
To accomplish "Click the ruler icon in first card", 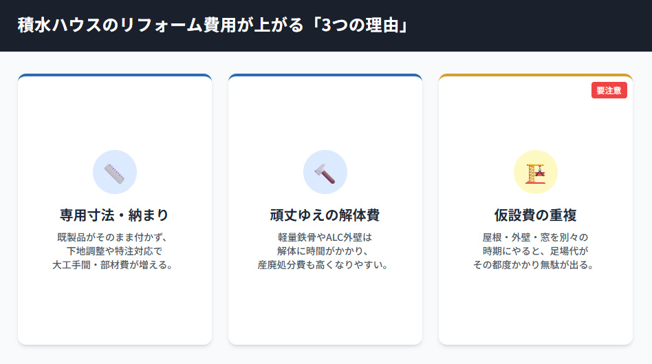I will (115, 172).
